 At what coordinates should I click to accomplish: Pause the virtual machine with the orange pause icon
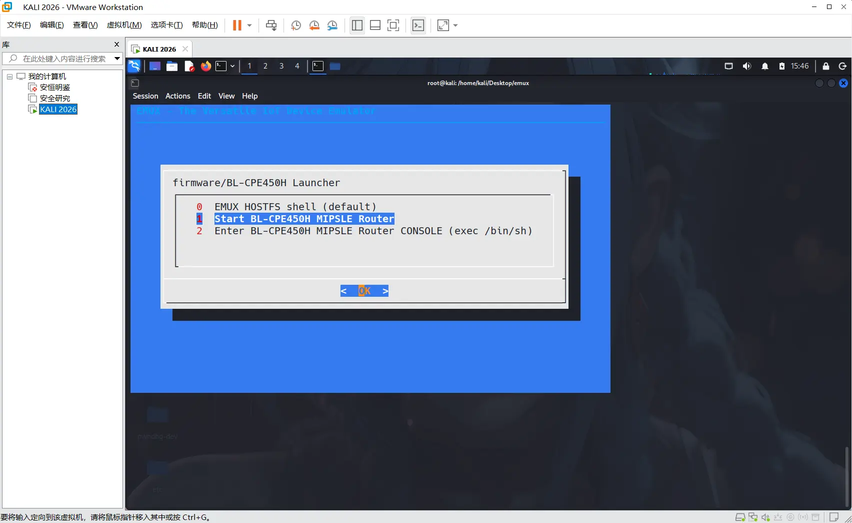pos(237,26)
